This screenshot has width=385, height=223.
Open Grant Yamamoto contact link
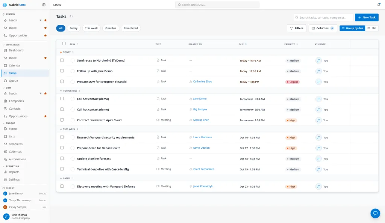(x=203, y=169)
